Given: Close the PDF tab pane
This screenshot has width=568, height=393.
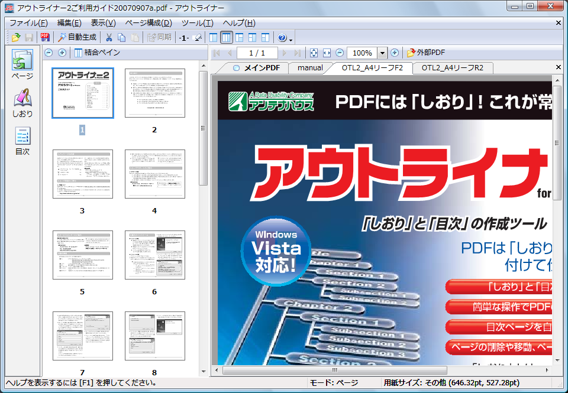Looking at the screenshot, I should (x=558, y=67).
